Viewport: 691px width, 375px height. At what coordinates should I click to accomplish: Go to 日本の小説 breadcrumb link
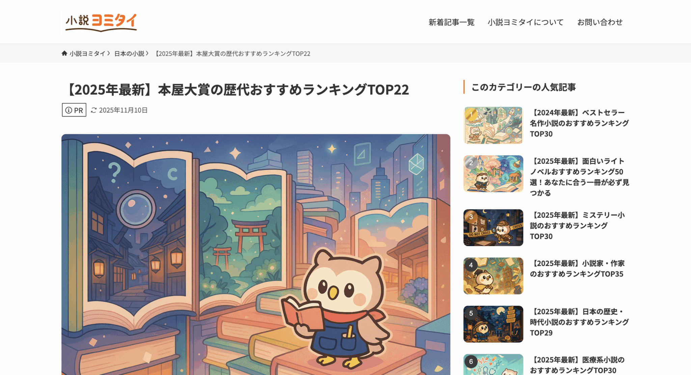129,54
